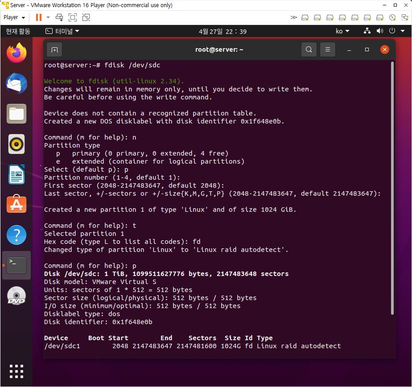Viewport: 412px width, 387px height.
Task: Click the fifth hard disk device icon
Action: [355, 17]
